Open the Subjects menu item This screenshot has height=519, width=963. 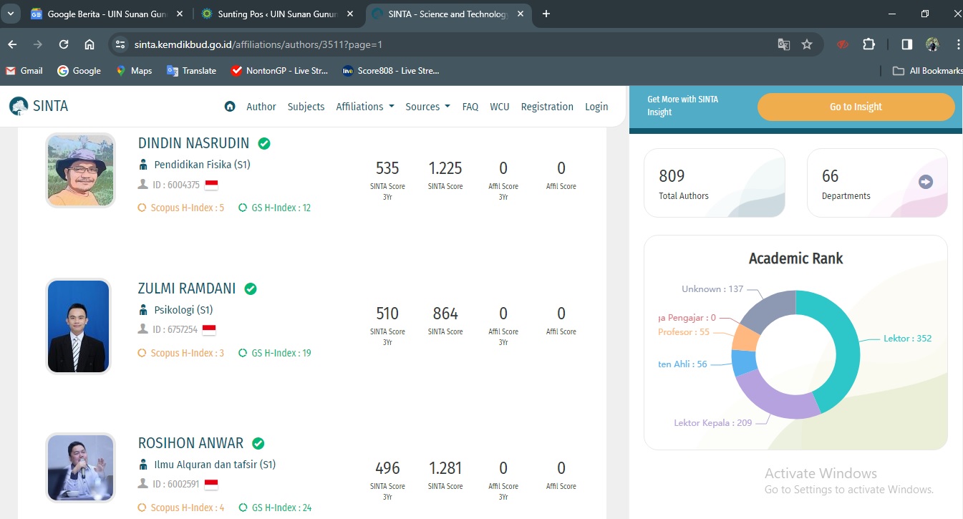[306, 107]
